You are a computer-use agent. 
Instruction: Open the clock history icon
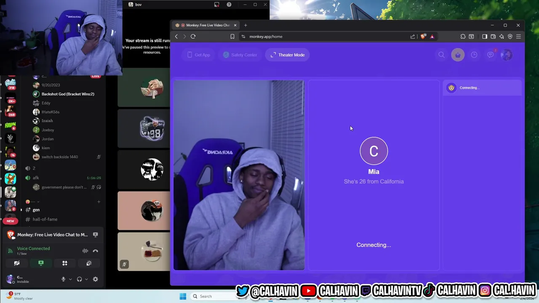(x=474, y=55)
